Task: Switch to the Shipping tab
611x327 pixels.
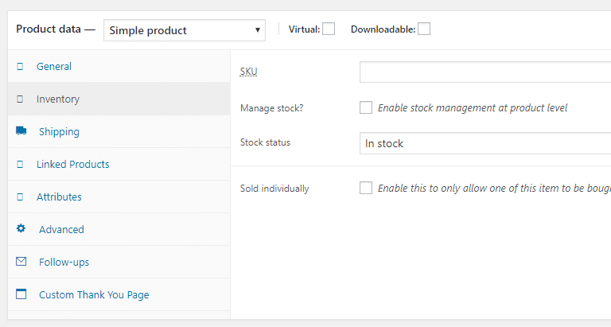Action: tap(59, 132)
